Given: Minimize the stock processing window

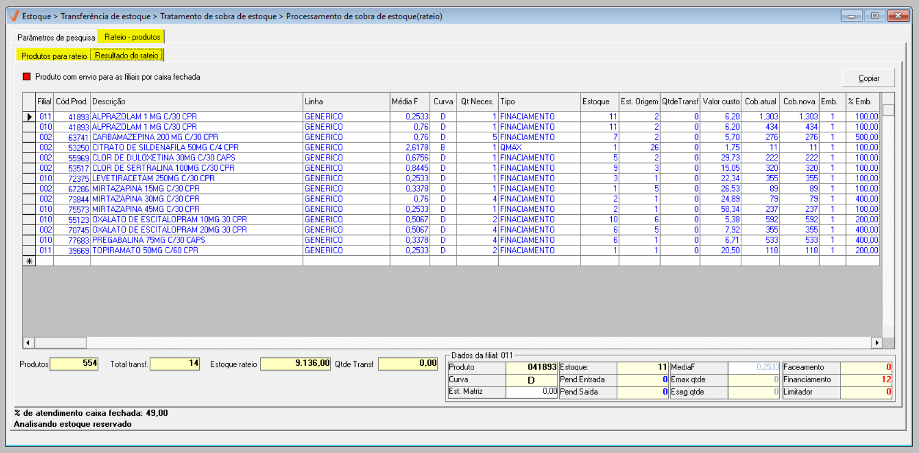Looking at the screenshot, I should (851, 16).
